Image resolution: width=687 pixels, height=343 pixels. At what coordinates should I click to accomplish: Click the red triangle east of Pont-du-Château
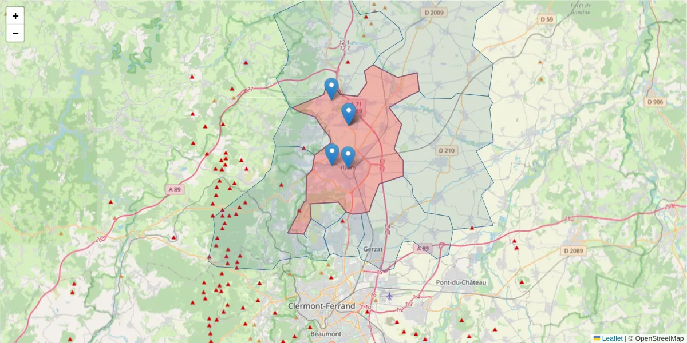click(522, 282)
